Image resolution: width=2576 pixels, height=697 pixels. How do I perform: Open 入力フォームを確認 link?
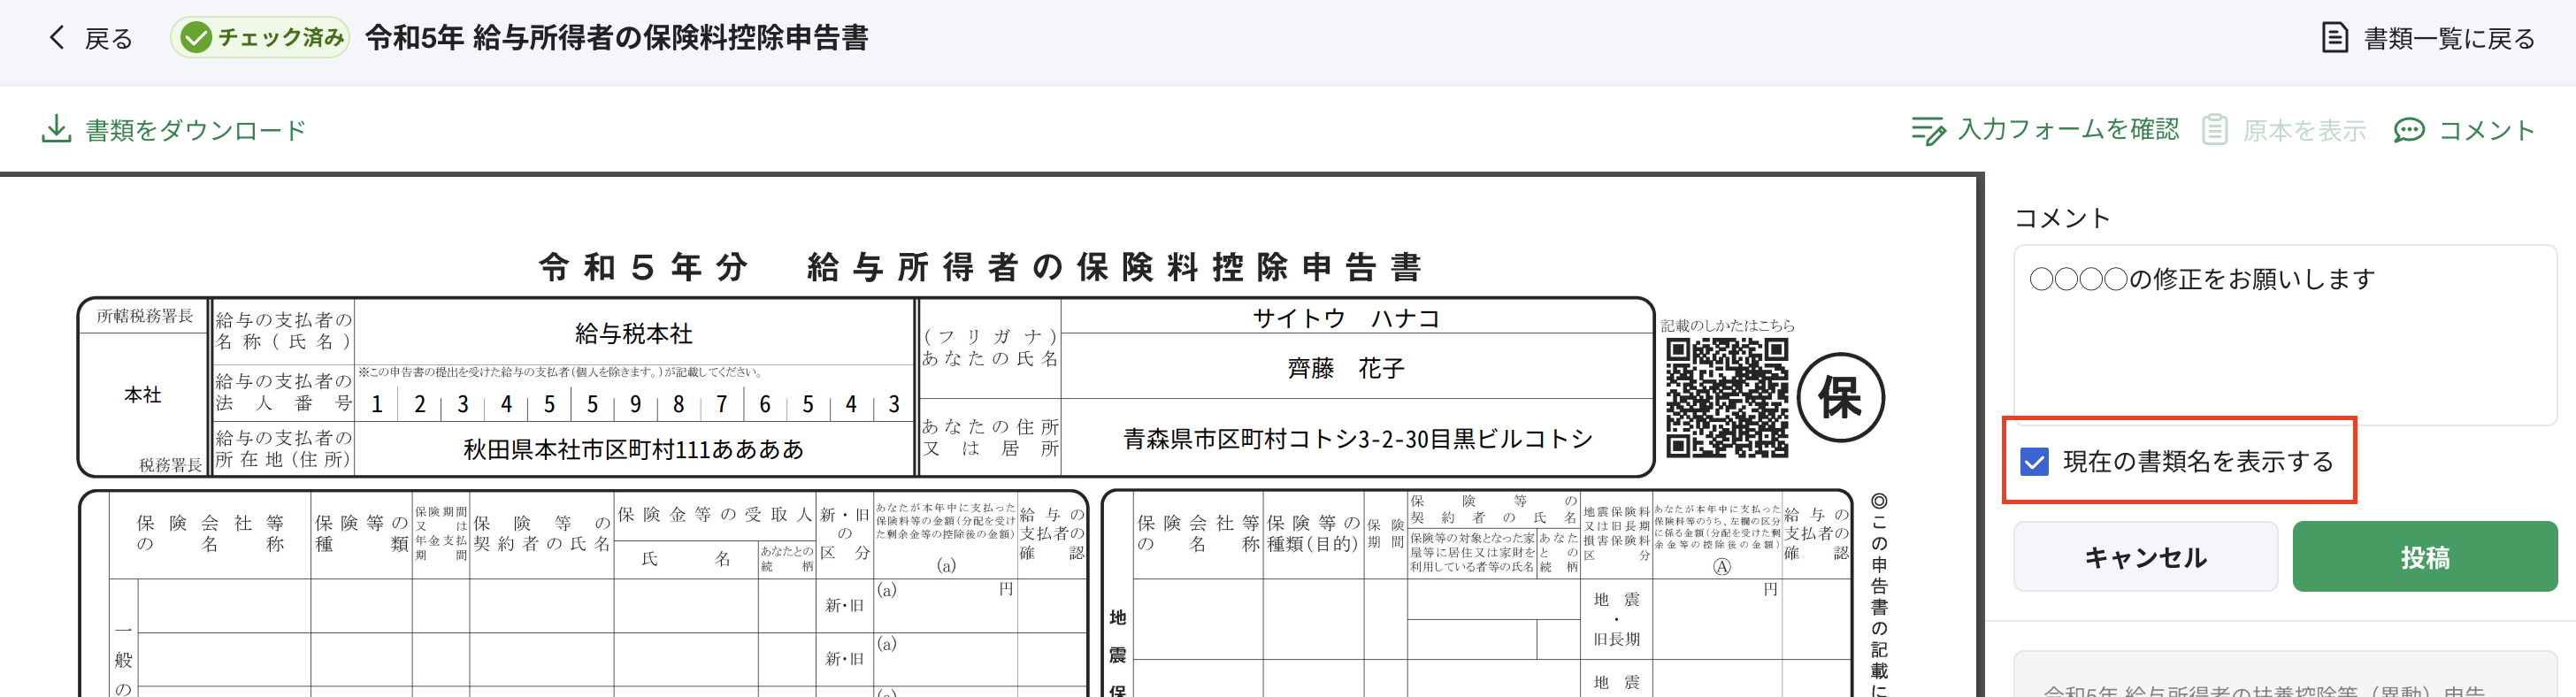2068,129
